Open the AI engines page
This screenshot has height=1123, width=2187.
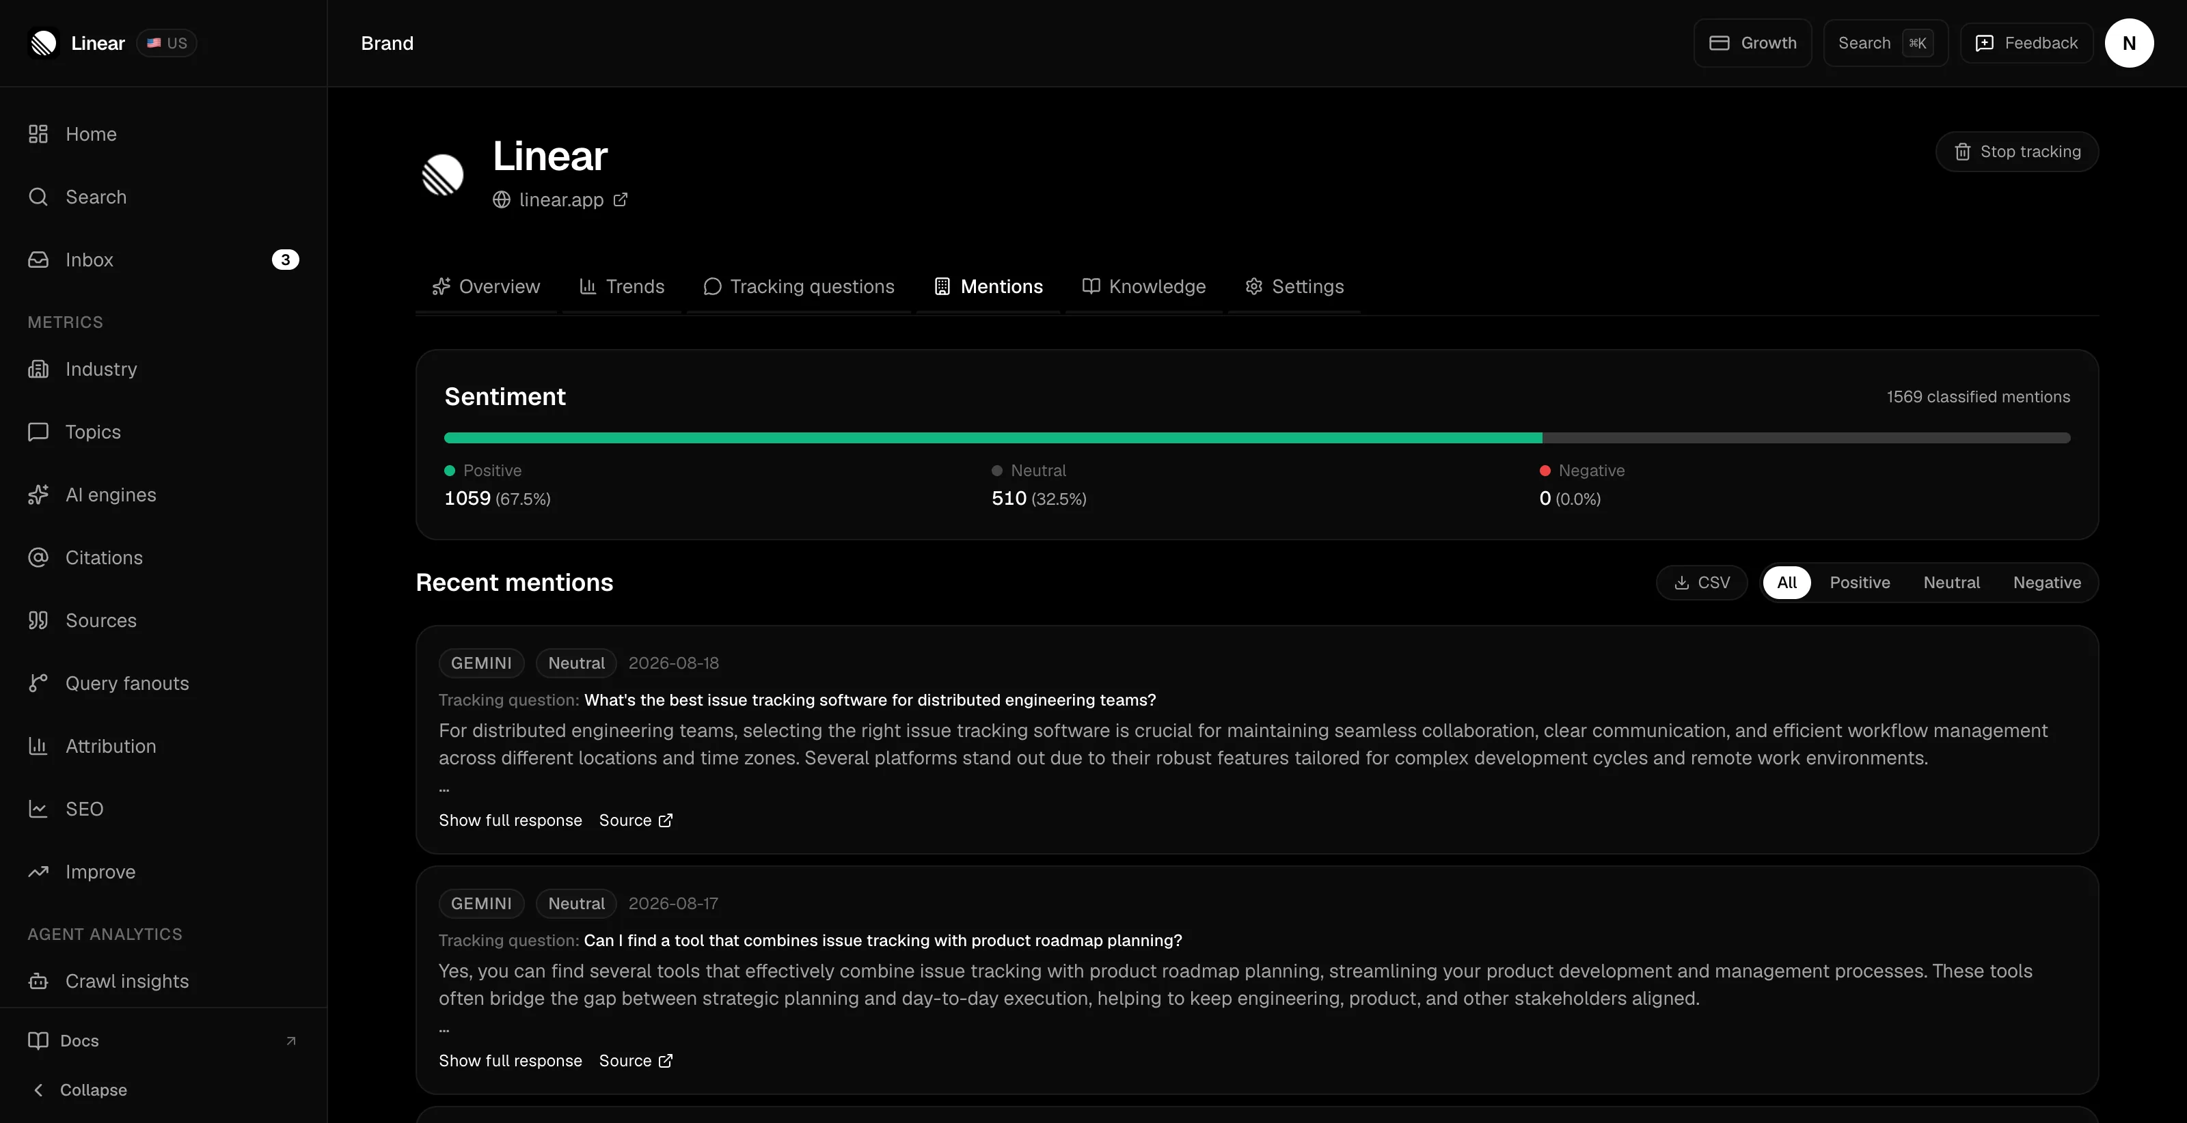point(163,495)
